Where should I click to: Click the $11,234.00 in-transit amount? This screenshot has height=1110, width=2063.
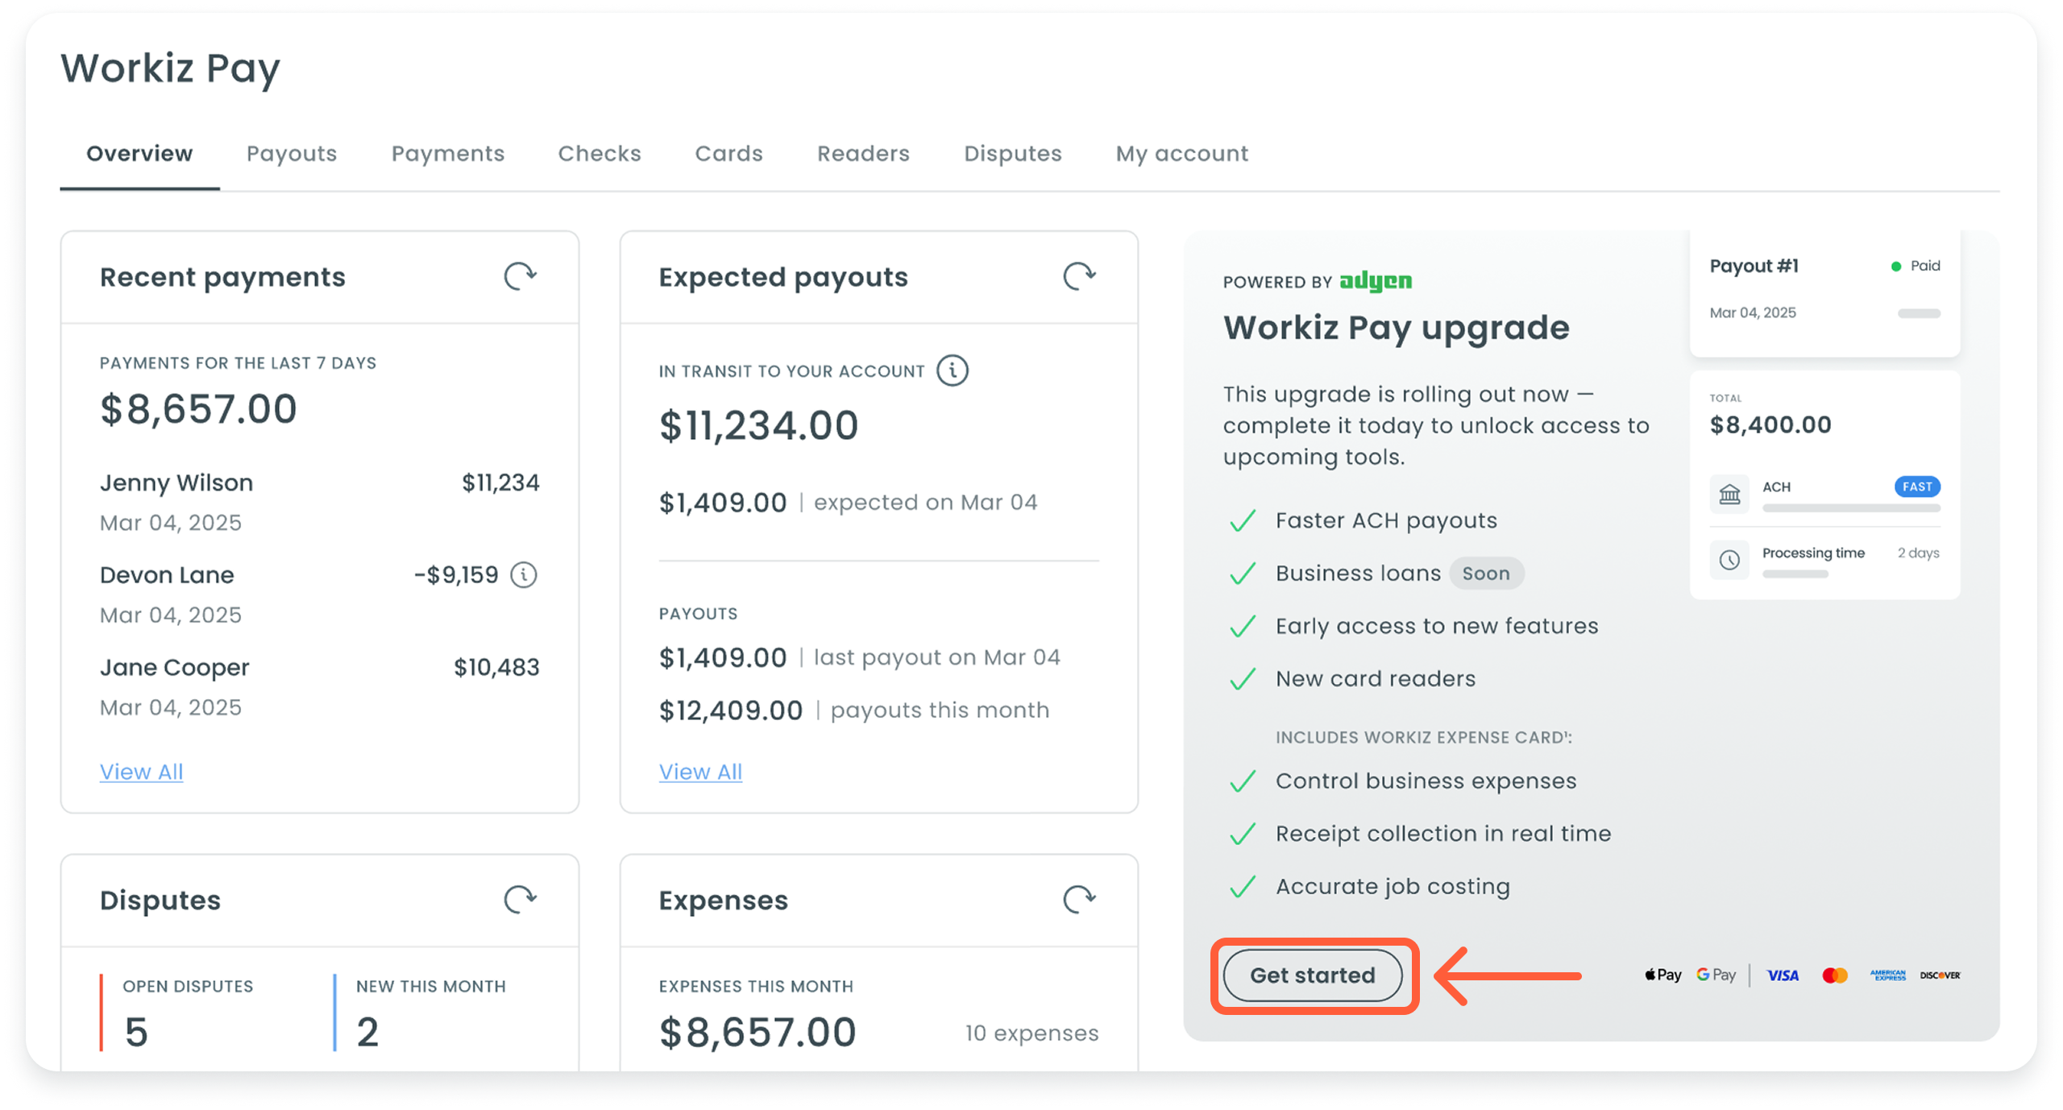point(758,425)
